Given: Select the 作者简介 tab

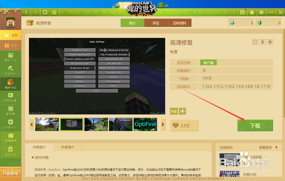Looking at the screenshot, I should coord(68,147).
